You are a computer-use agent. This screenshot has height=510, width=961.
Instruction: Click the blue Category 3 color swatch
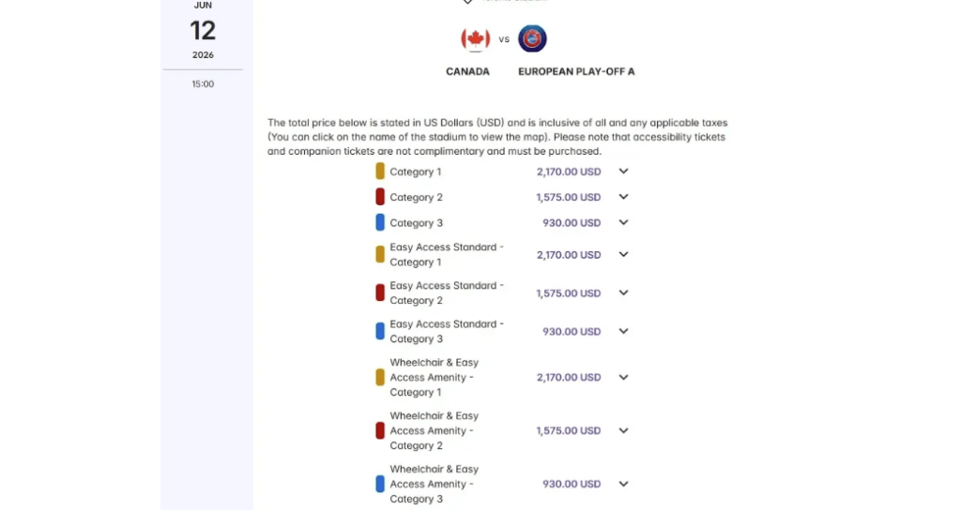tap(380, 223)
